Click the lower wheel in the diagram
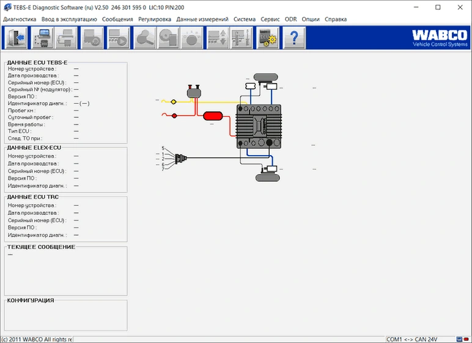 pyautogui.click(x=268, y=178)
